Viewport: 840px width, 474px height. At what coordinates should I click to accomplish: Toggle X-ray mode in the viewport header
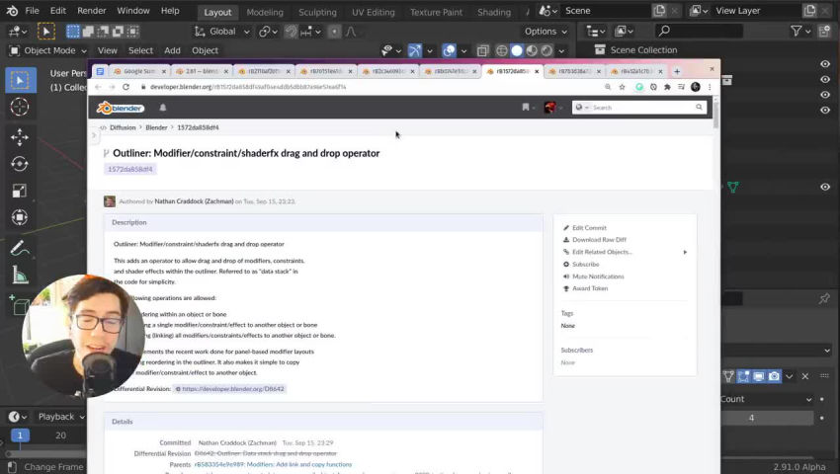click(x=482, y=50)
